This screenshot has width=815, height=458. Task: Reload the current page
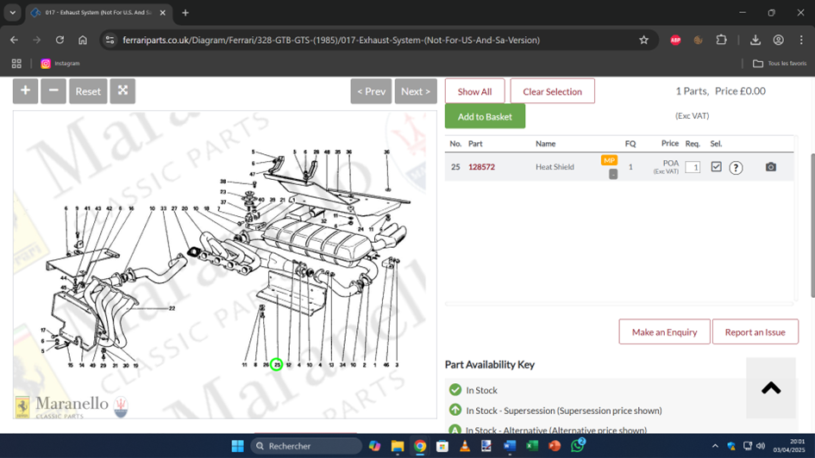point(60,40)
